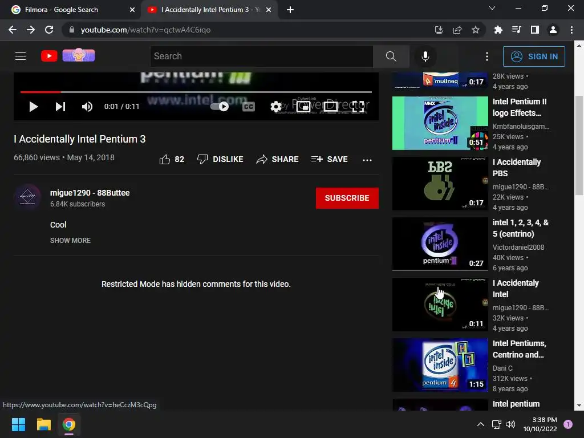Like the video with thumbs up

point(172,160)
